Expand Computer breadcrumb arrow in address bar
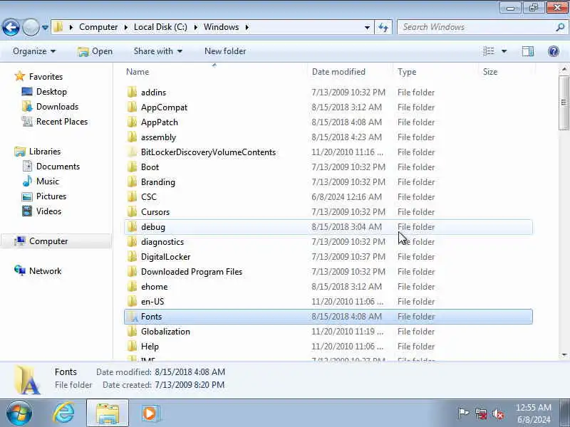The height and width of the screenshot is (427, 570). pyautogui.click(x=125, y=27)
